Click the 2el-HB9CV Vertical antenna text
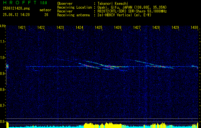This screenshot has width=201, height=128. (x=124, y=15)
